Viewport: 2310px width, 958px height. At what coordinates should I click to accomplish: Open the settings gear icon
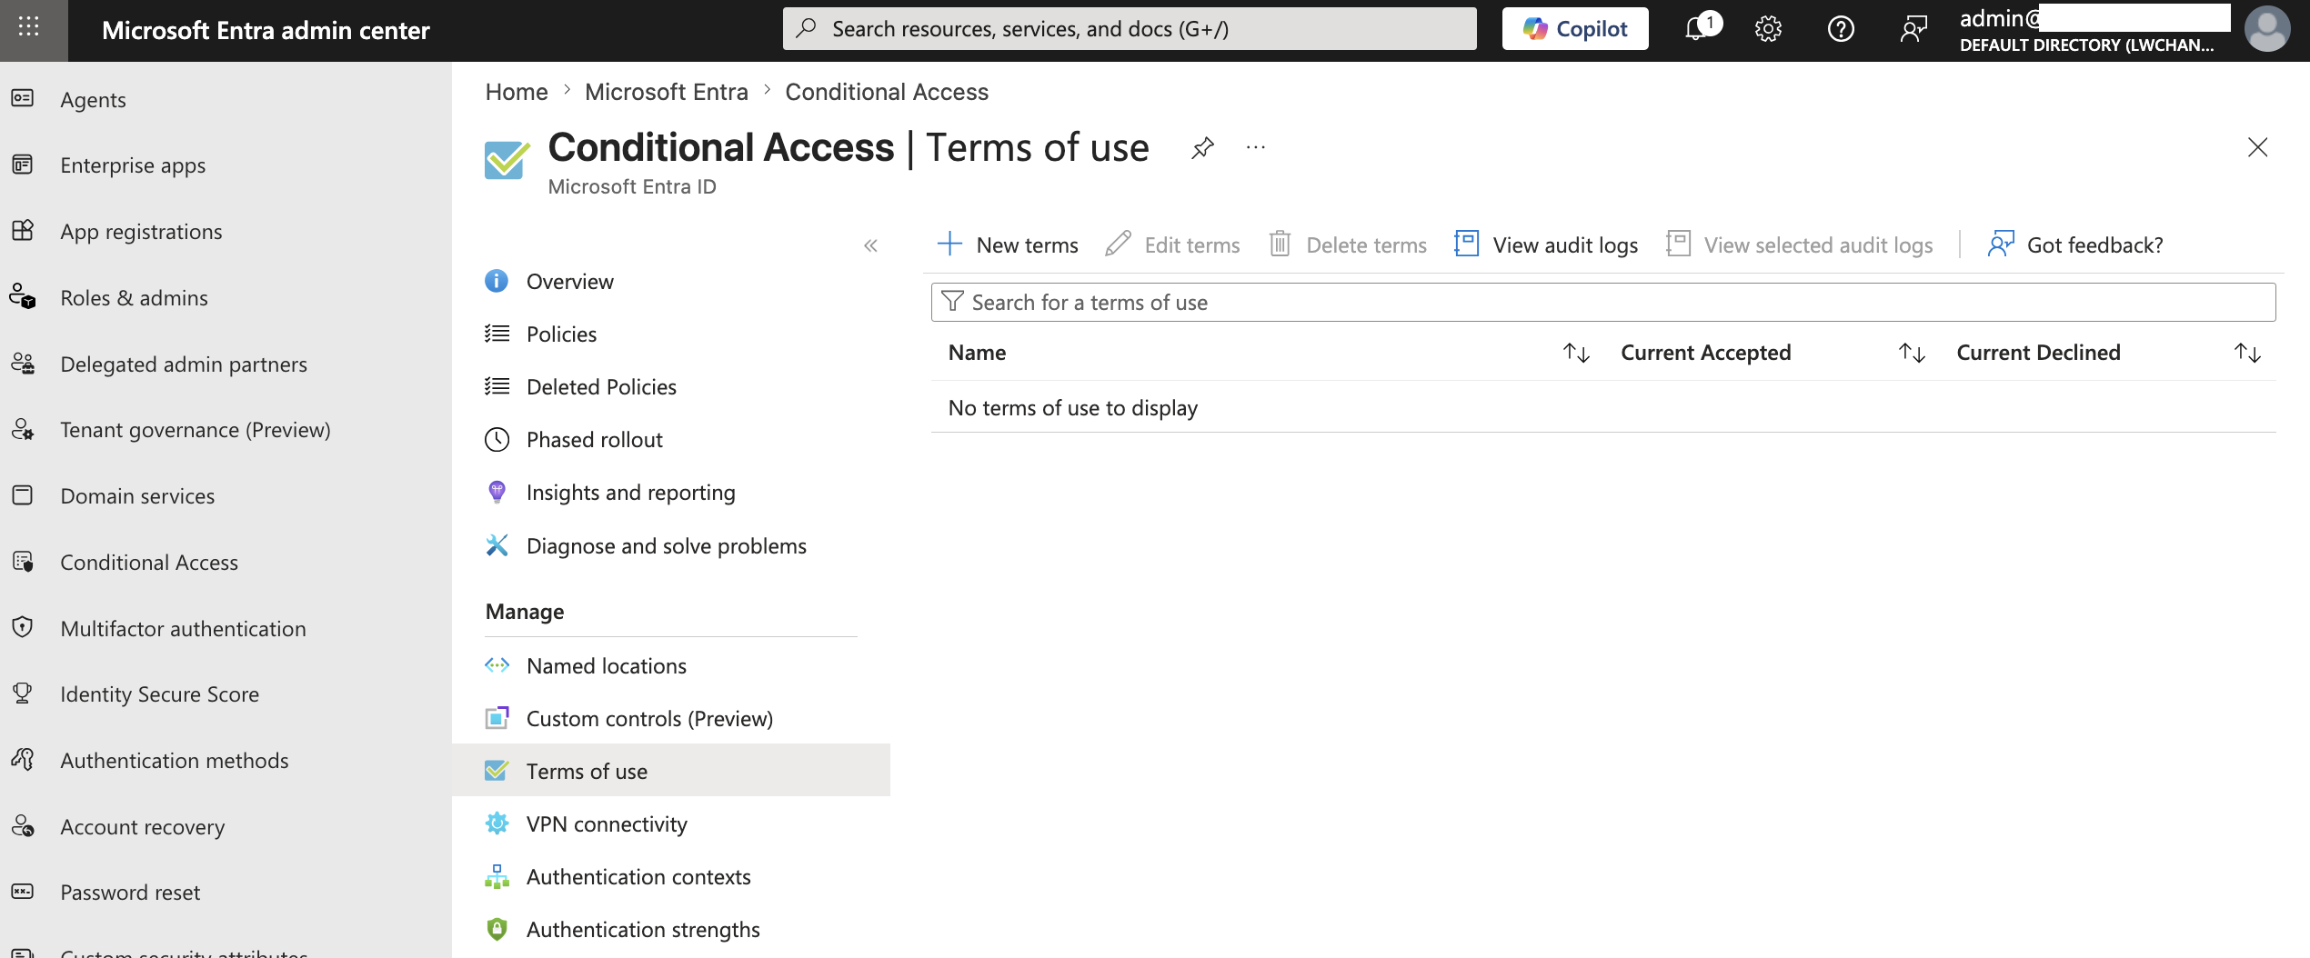1768,29
